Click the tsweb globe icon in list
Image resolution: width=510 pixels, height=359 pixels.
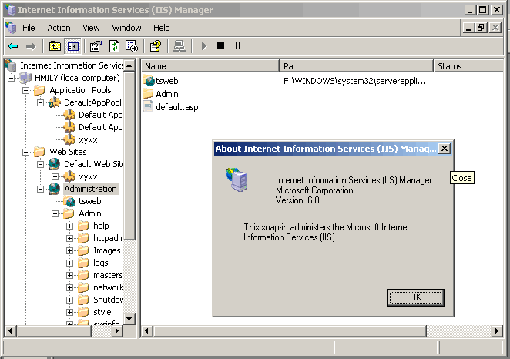(149, 81)
